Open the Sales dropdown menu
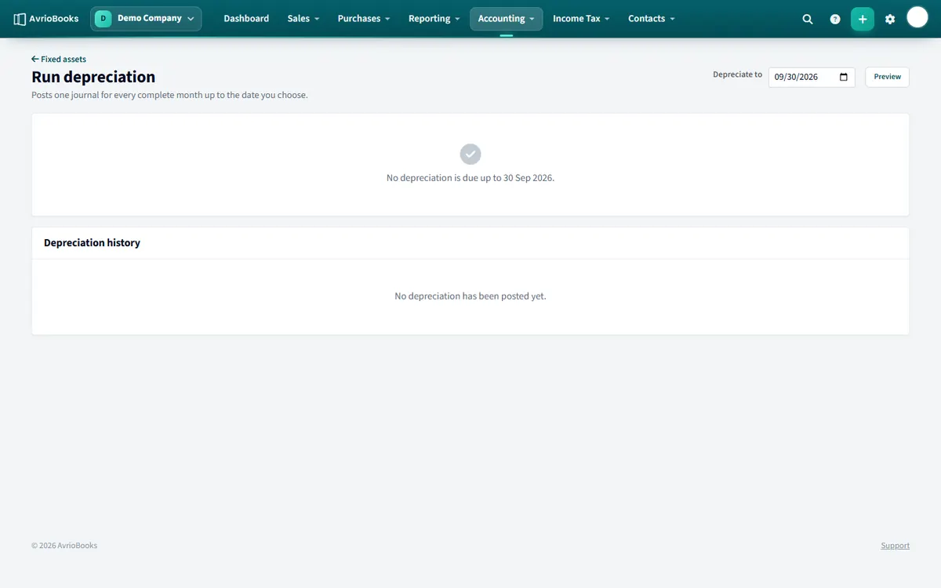The width and height of the screenshot is (941, 588). point(303,19)
